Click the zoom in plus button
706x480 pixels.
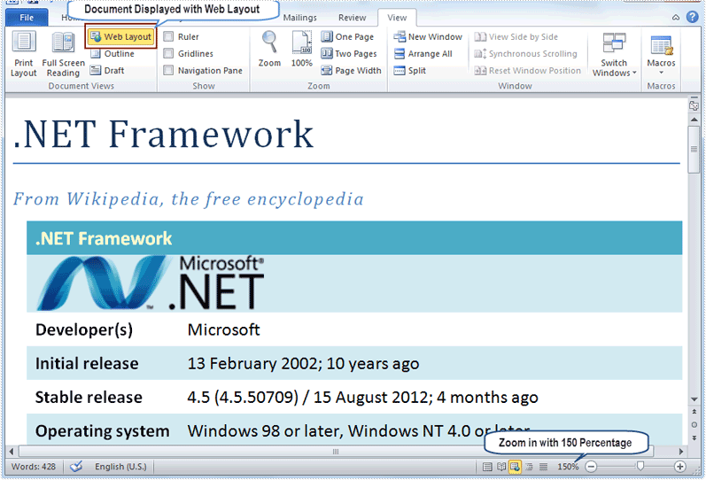click(x=680, y=467)
